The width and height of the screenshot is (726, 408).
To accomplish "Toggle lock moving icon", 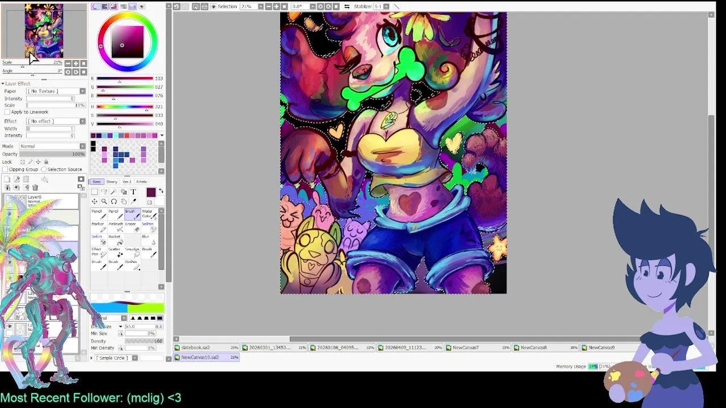I will 38,162.
